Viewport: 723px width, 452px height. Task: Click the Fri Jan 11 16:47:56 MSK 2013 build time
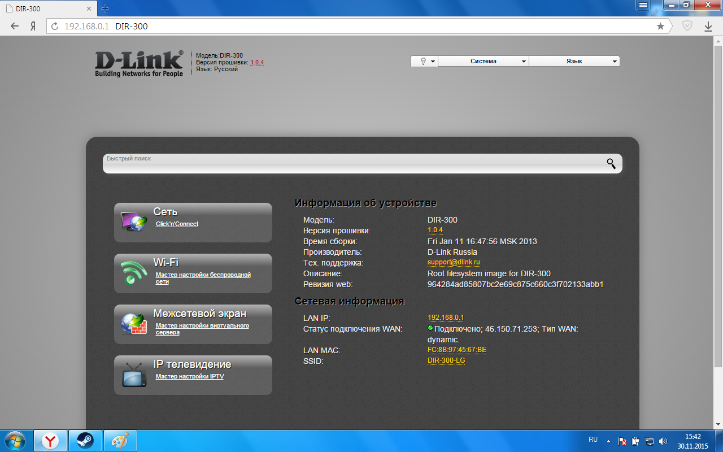point(482,241)
